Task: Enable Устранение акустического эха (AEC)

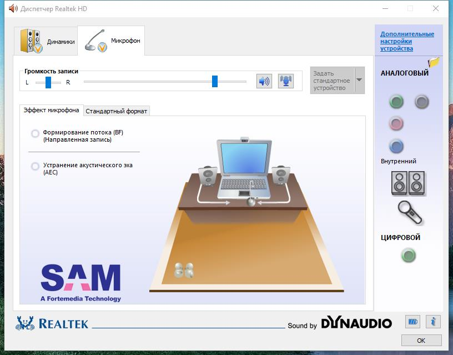Action: [36, 166]
